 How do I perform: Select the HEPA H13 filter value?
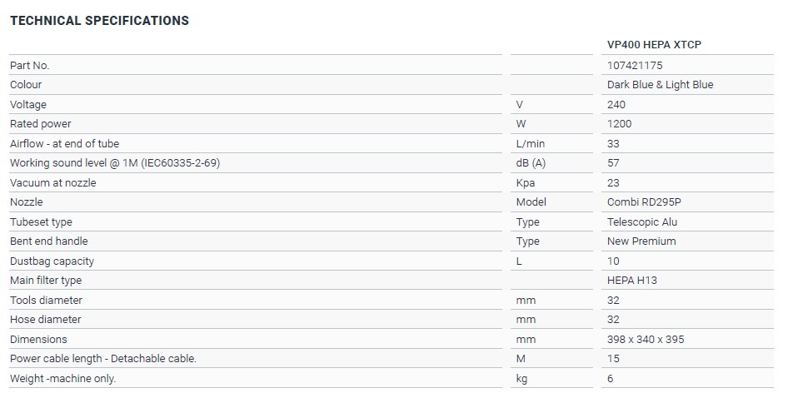click(632, 281)
